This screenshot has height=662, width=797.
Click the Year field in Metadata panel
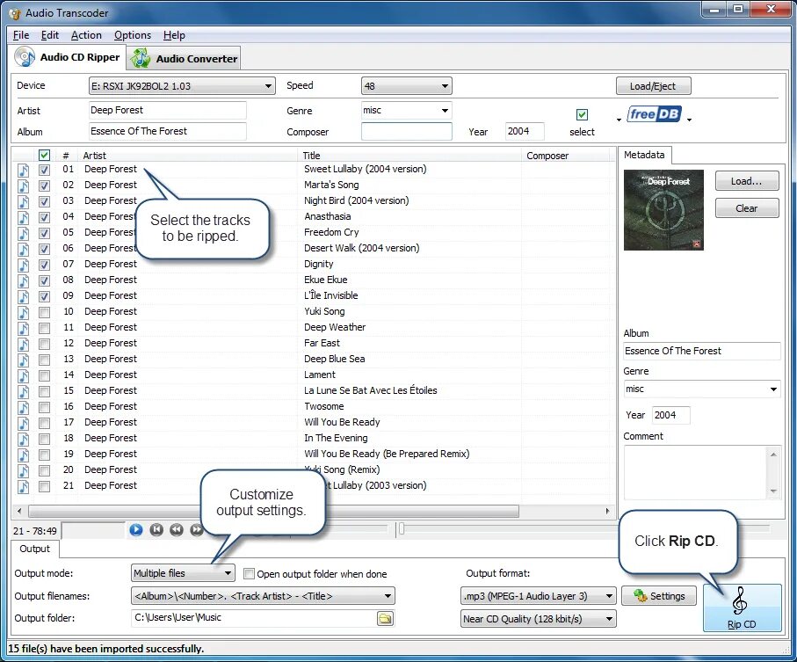[x=671, y=415]
